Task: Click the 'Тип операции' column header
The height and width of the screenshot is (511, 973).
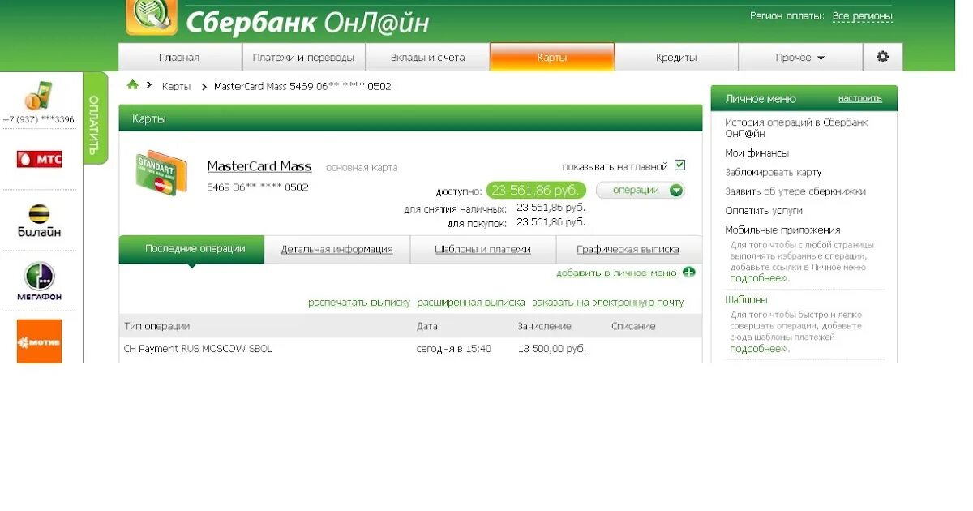Action: pyautogui.click(x=156, y=326)
